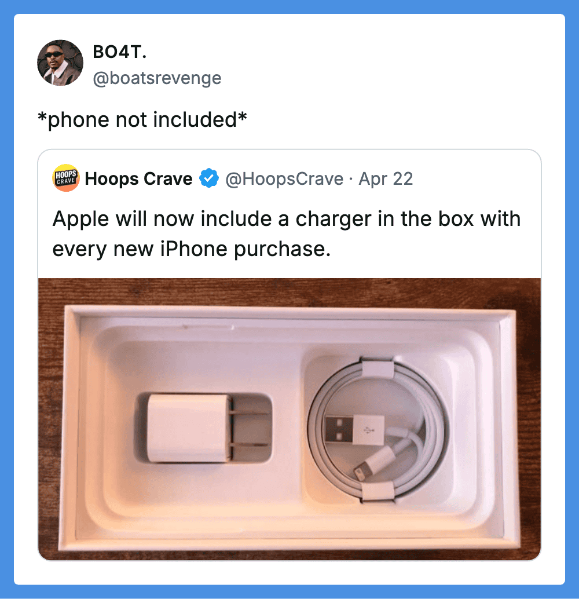The height and width of the screenshot is (599, 579).
Task: Open the @HoopsCrave handle
Action: pos(284,179)
